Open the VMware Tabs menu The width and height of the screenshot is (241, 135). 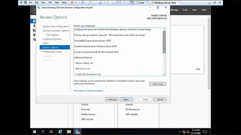pyautogui.click(x=56, y=3)
